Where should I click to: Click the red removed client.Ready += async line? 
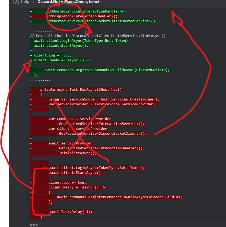tap(68, 187)
